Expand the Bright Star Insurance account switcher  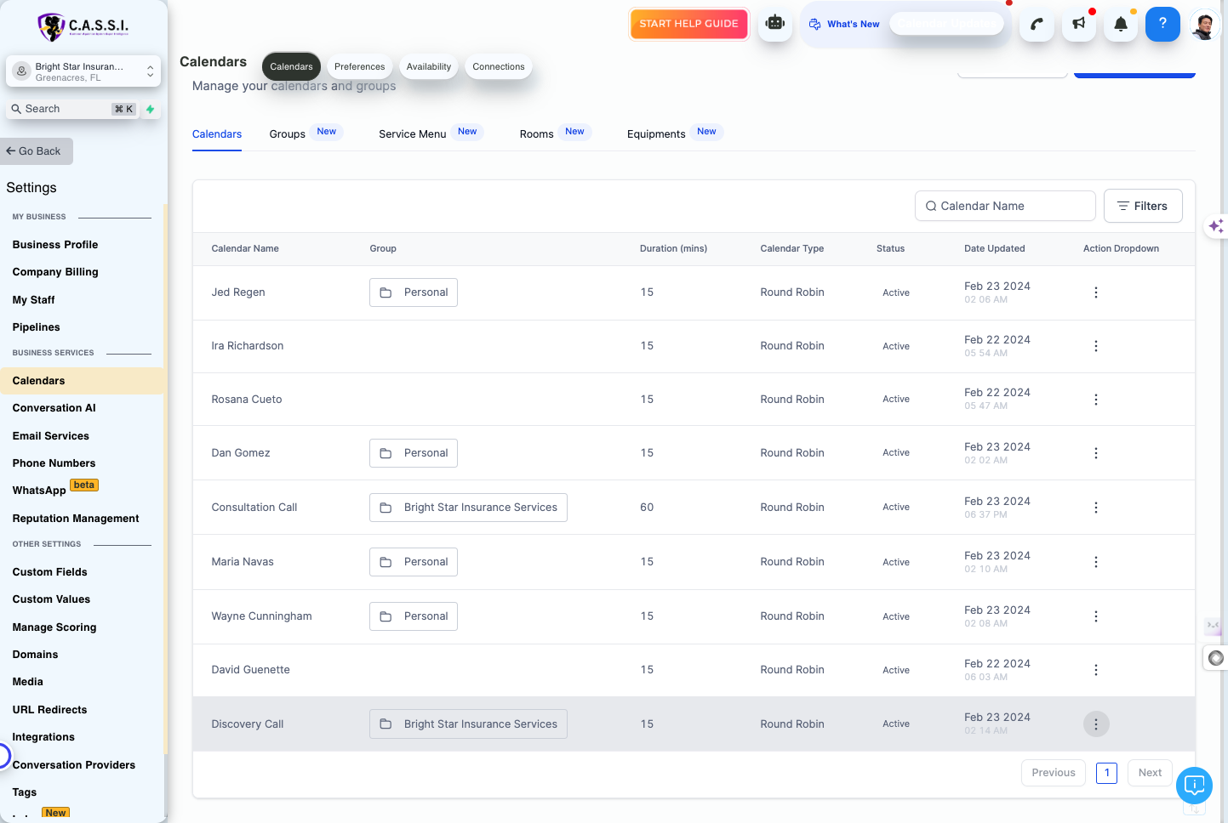tap(83, 71)
